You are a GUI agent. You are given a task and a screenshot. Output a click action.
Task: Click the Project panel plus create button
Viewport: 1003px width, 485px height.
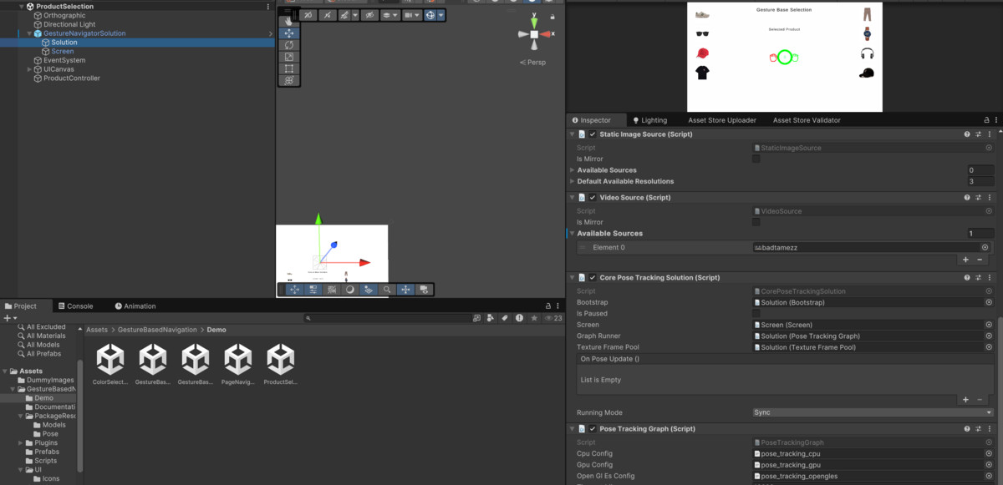(x=9, y=318)
